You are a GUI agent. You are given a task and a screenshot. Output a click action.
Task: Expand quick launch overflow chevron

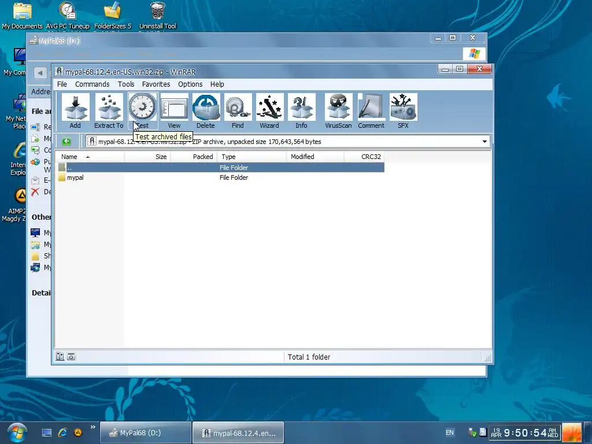[93, 427]
